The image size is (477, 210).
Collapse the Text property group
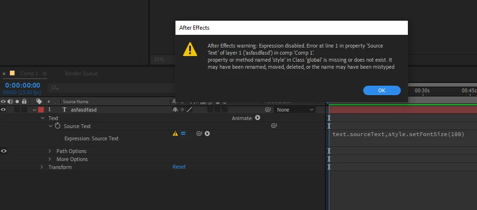coord(43,118)
